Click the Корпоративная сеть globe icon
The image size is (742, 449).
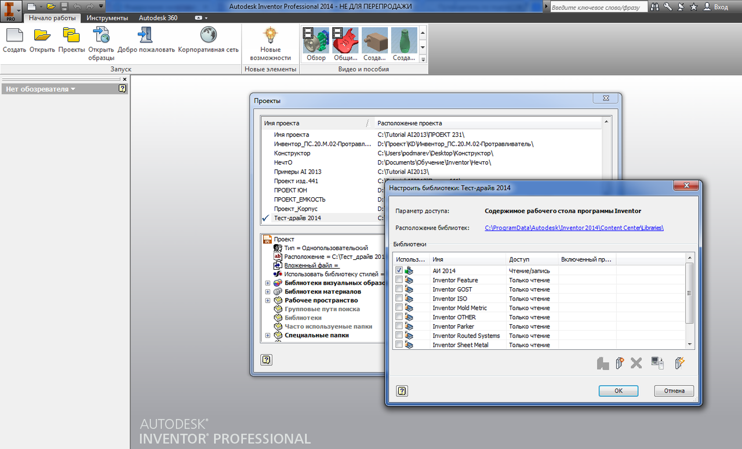point(208,35)
